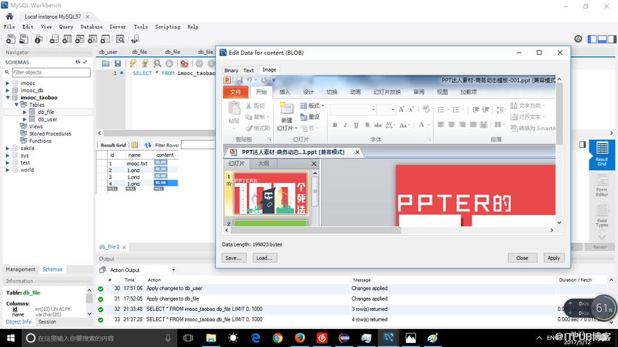Click the Save... button in BLOB editor
618x347 pixels.
[234, 258]
